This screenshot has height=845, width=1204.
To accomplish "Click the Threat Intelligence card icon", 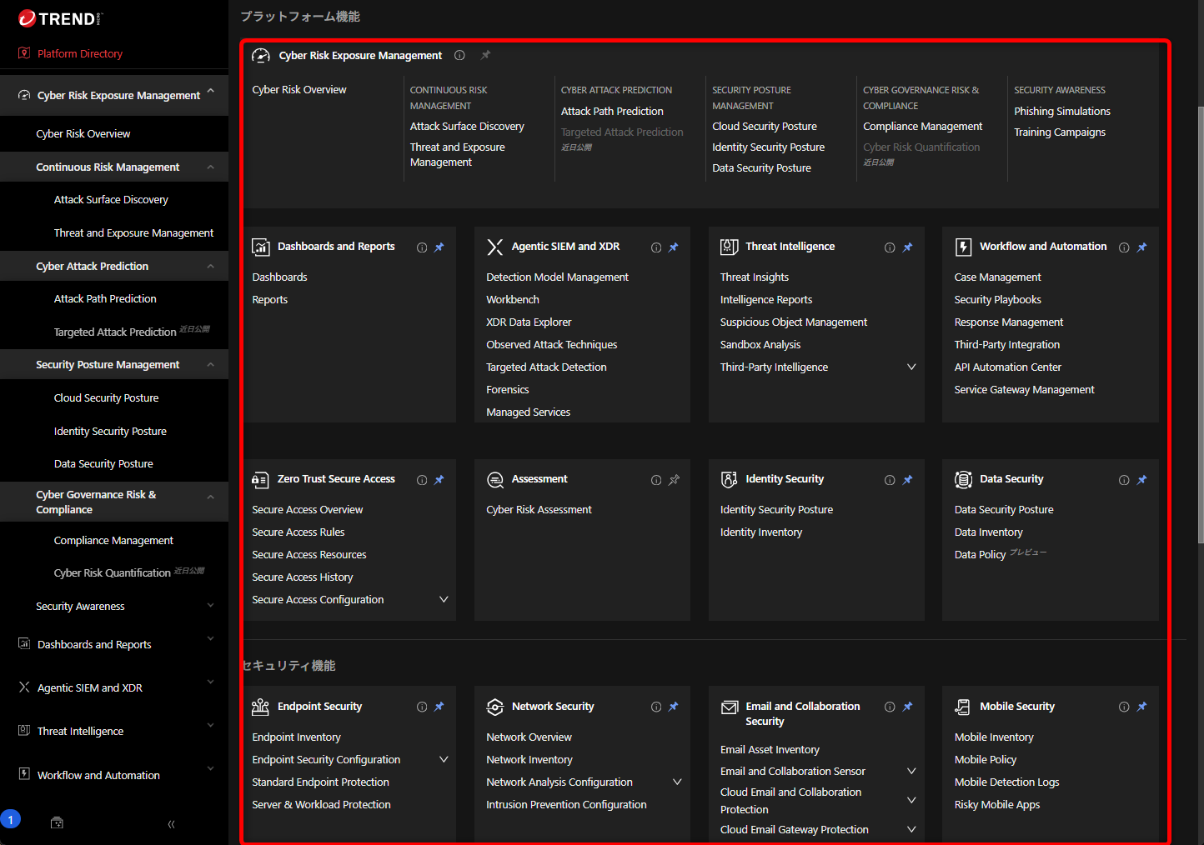I will (x=730, y=247).
